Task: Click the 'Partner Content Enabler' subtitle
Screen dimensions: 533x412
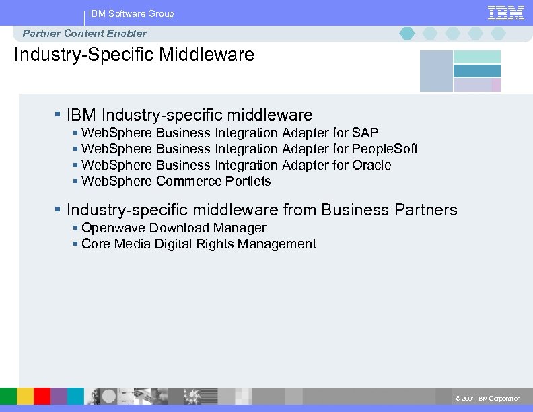Action: pos(84,33)
